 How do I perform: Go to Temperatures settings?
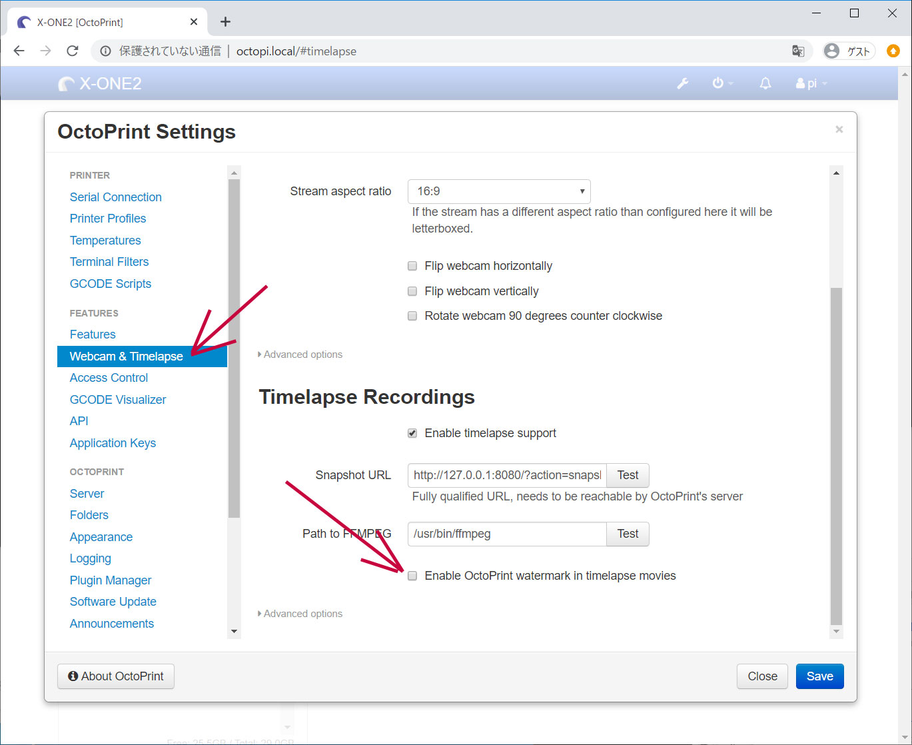pos(105,241)
